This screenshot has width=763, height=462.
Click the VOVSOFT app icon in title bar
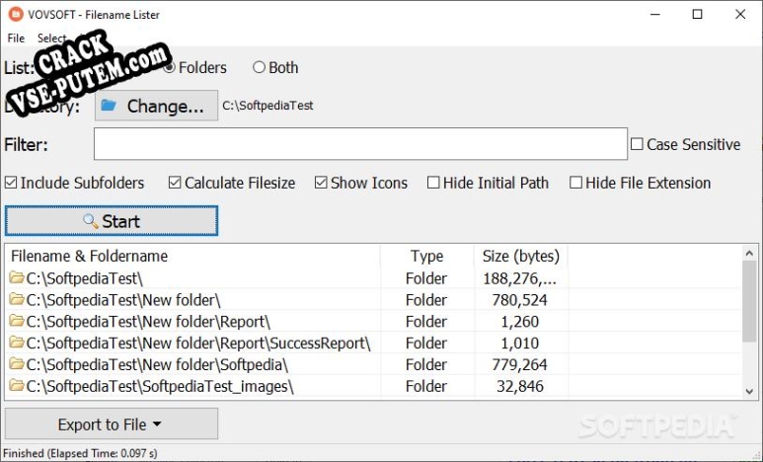pos(16,14)
